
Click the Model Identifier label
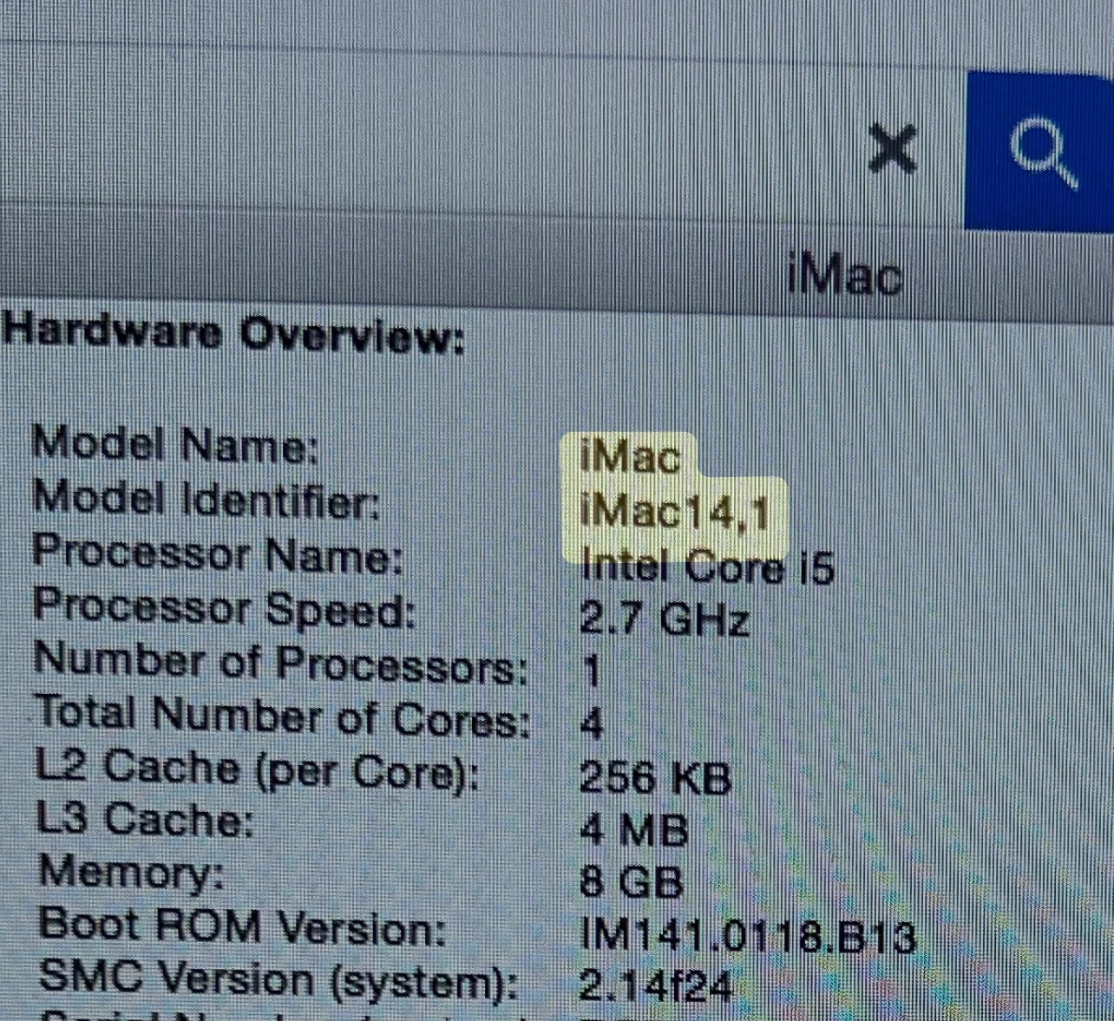[206, 500]
